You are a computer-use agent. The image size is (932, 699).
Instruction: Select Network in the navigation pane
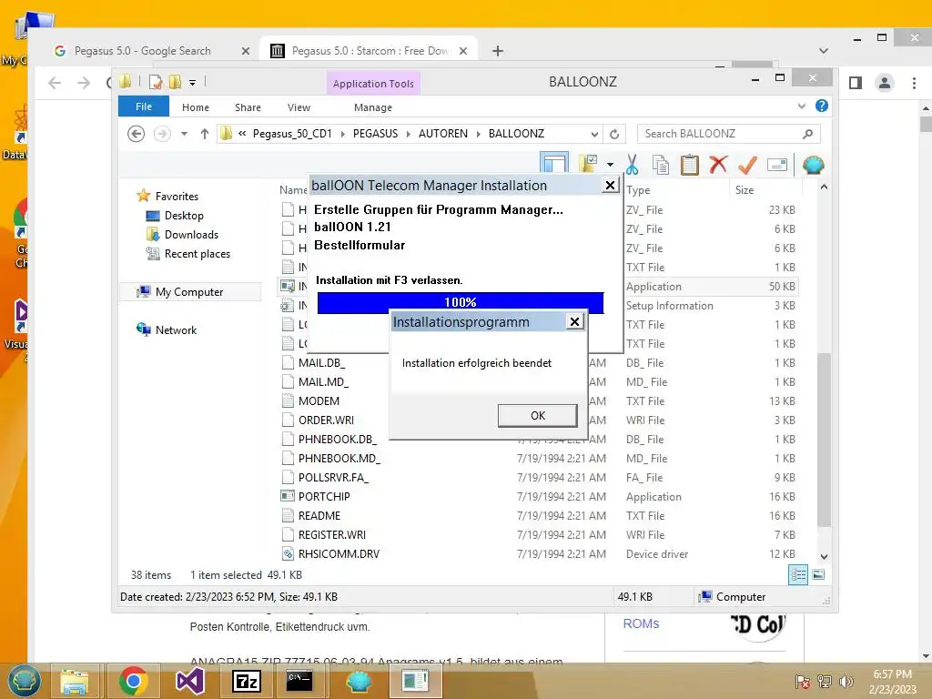tap(176, 329)
